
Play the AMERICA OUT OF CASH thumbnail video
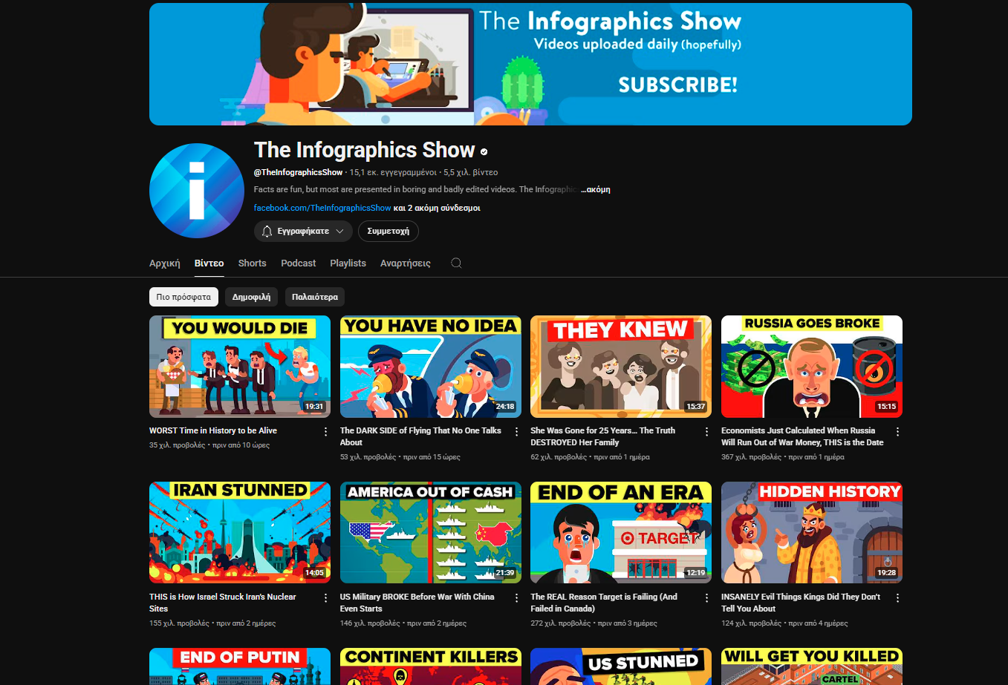[431, 533]
